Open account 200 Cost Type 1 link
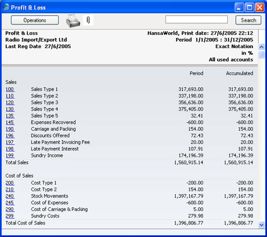The width and height of the screenshot is (267, 237). pyautogui.click(x=9, y=183)
